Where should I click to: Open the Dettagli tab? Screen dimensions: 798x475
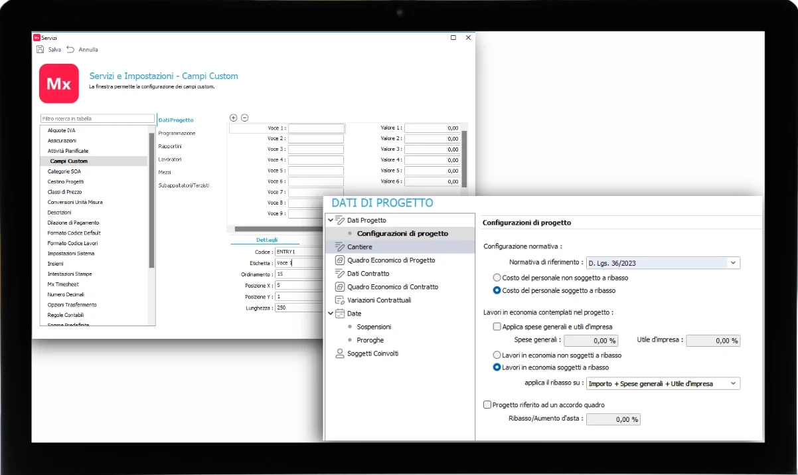click(267, 240)
